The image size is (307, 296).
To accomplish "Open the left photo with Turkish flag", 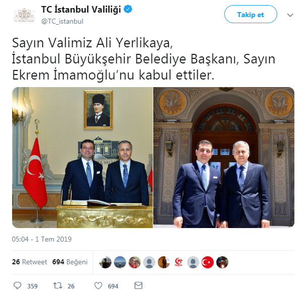I will (83, 158).
